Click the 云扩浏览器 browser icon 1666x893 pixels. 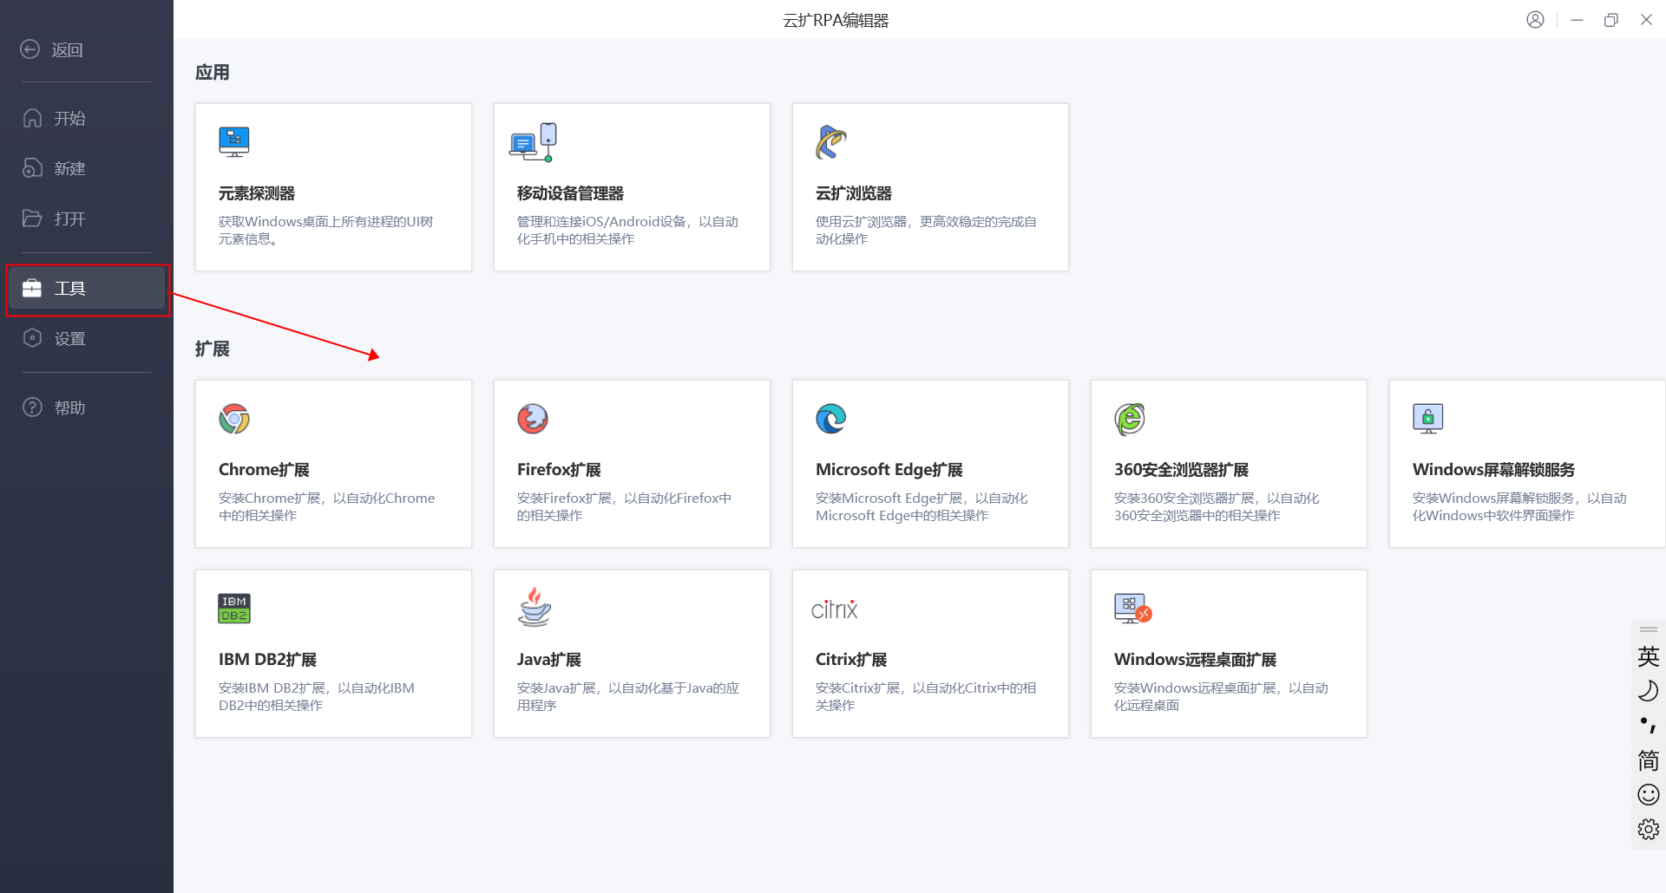tap(830, 142)
